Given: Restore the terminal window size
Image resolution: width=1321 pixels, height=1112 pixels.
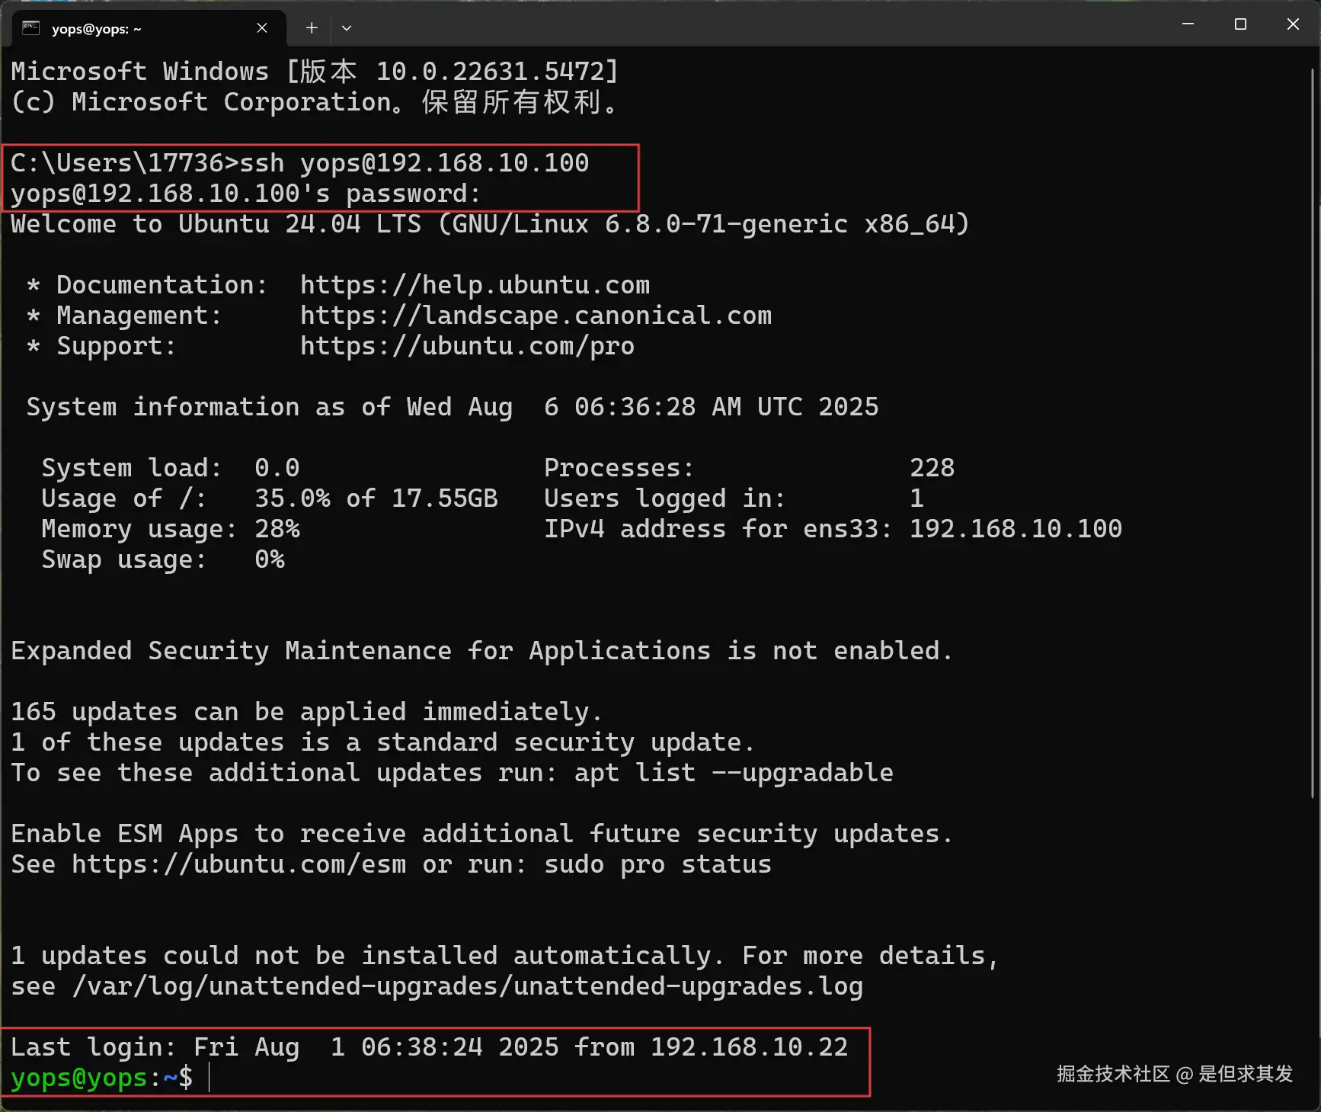Looking at the screenshot, I should 1239,24.
